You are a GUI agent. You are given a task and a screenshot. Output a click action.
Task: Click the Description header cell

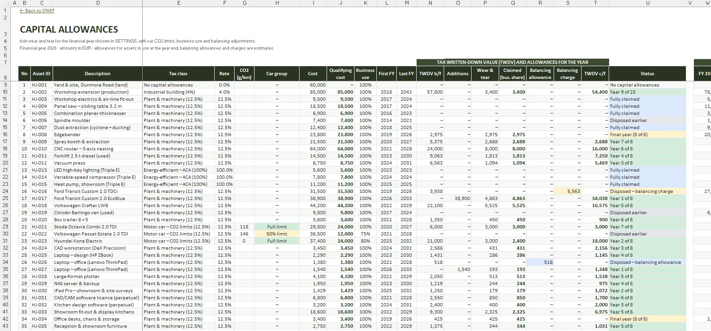pos(98,73)
